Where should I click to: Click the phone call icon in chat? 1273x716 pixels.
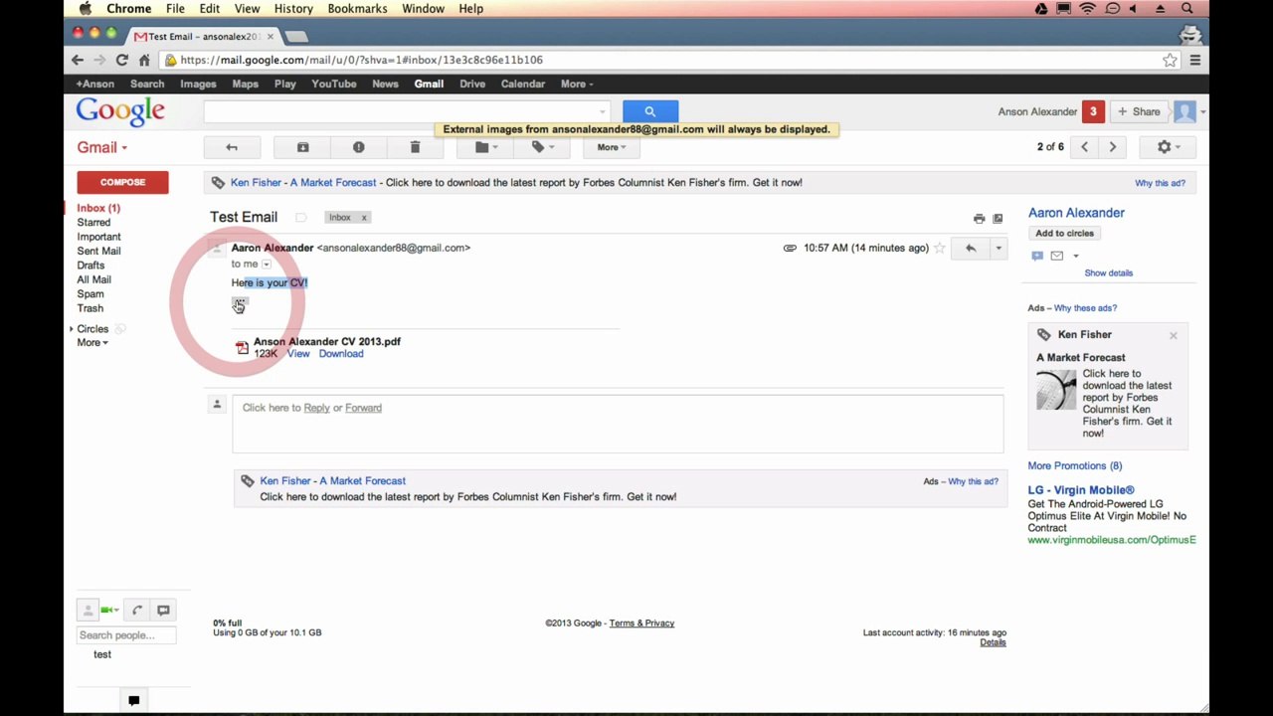(137, 611)
